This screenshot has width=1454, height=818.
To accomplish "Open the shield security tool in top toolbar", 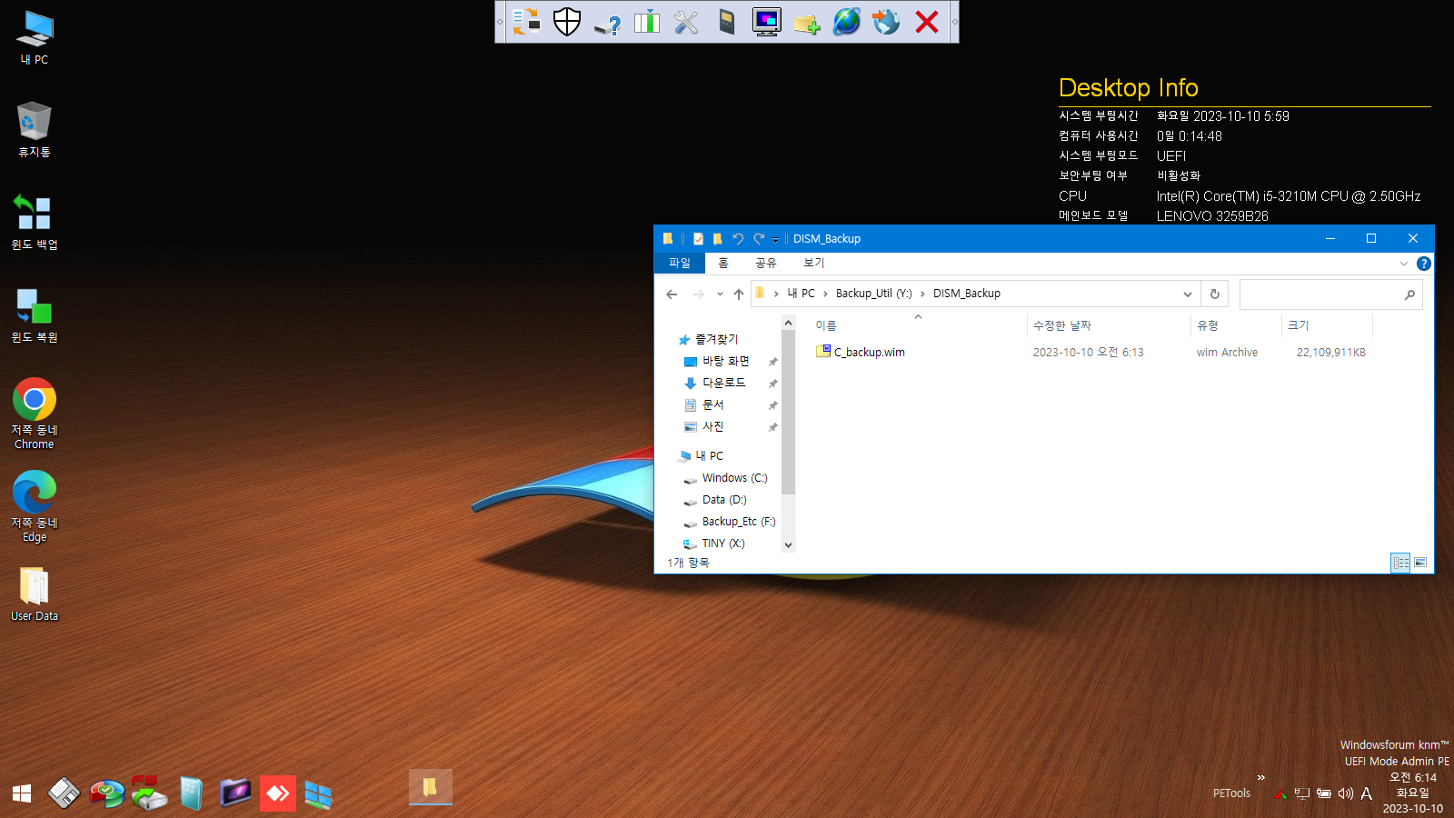I will pos(567,21).
